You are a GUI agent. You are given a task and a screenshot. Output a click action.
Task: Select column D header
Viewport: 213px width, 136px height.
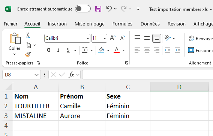179,87
